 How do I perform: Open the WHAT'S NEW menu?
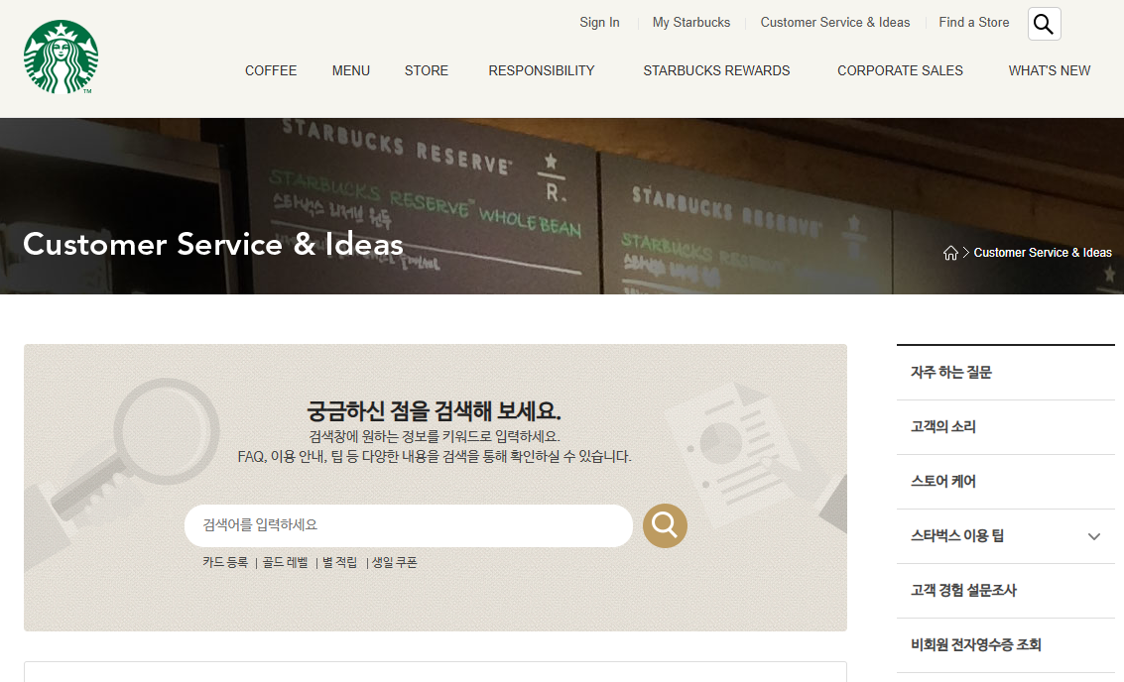click(x=1049, y=71)
